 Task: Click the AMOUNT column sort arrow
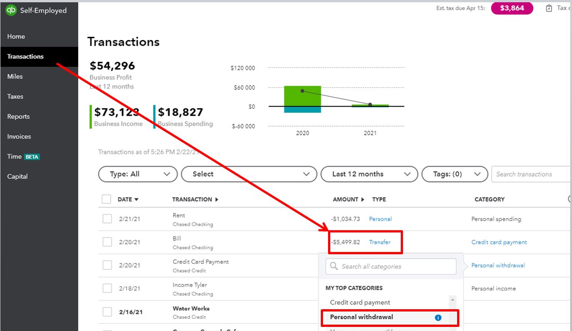tap(363, 200)
